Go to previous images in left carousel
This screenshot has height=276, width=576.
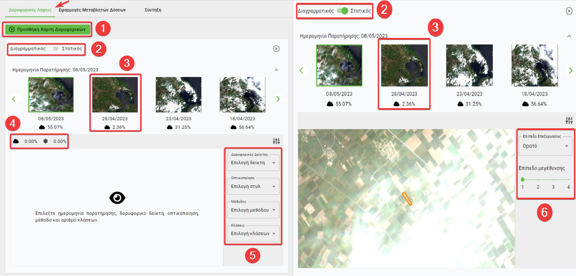tap(14, 99)
